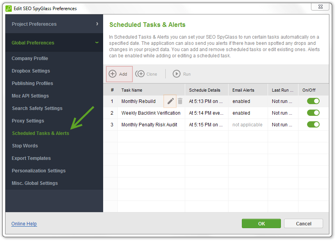336x241 pixels.
Task: Turn off Monthly Penalty Risk Audit switch
Action: (x=313, y=125)
